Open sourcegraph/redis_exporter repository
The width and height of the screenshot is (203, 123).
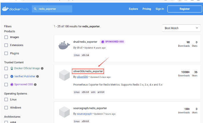pyautogui.click(x=90, y=108)
